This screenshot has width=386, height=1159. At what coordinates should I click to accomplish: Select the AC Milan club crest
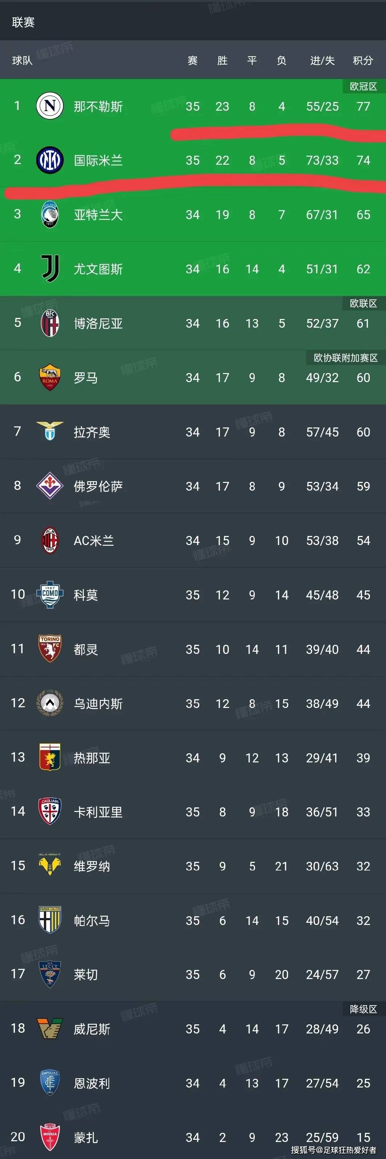(50, 540)
